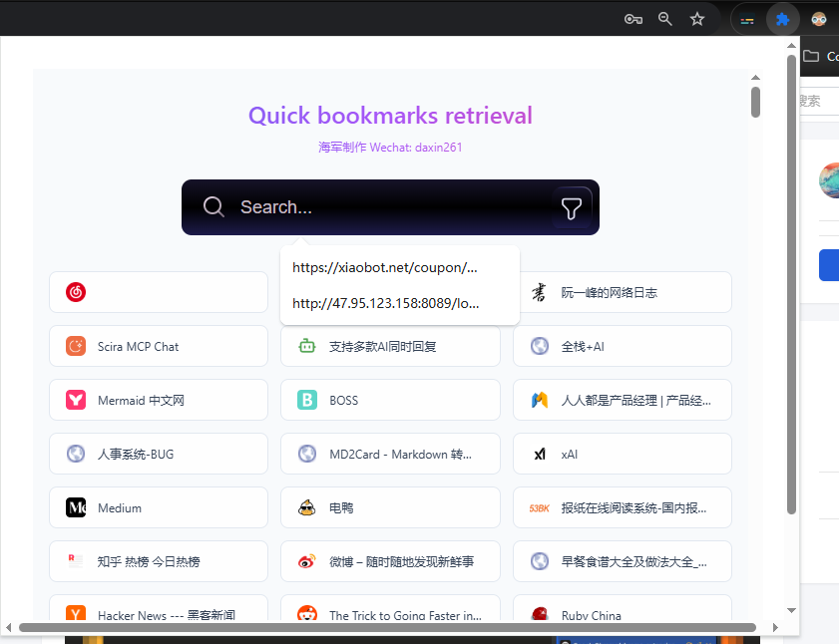This screenshot has height=644, width=839.
Task: Click the popup's outer scrollbar down arrow
Action: tap(791, 610)
